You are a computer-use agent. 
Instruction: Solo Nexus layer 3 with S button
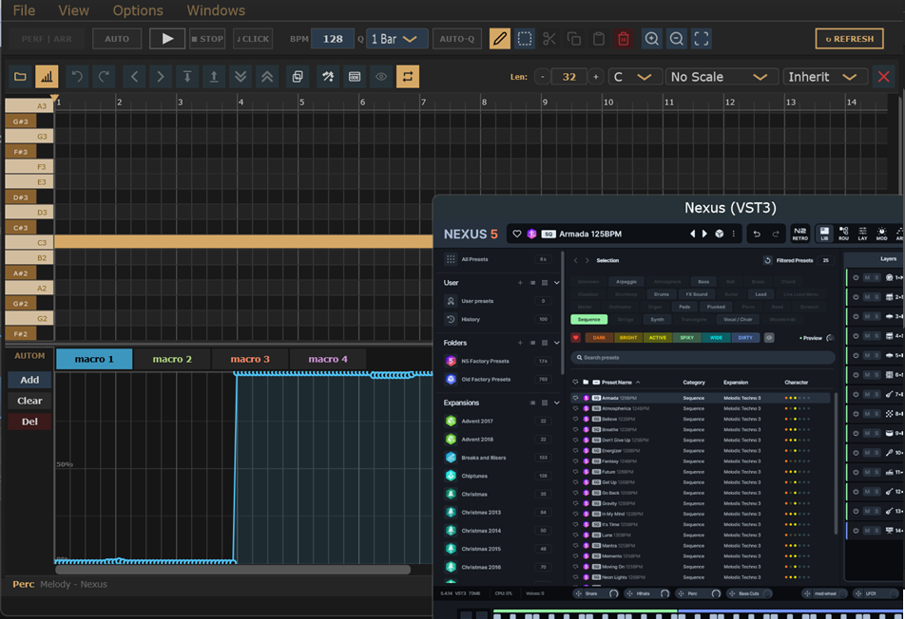coord(876,316)
